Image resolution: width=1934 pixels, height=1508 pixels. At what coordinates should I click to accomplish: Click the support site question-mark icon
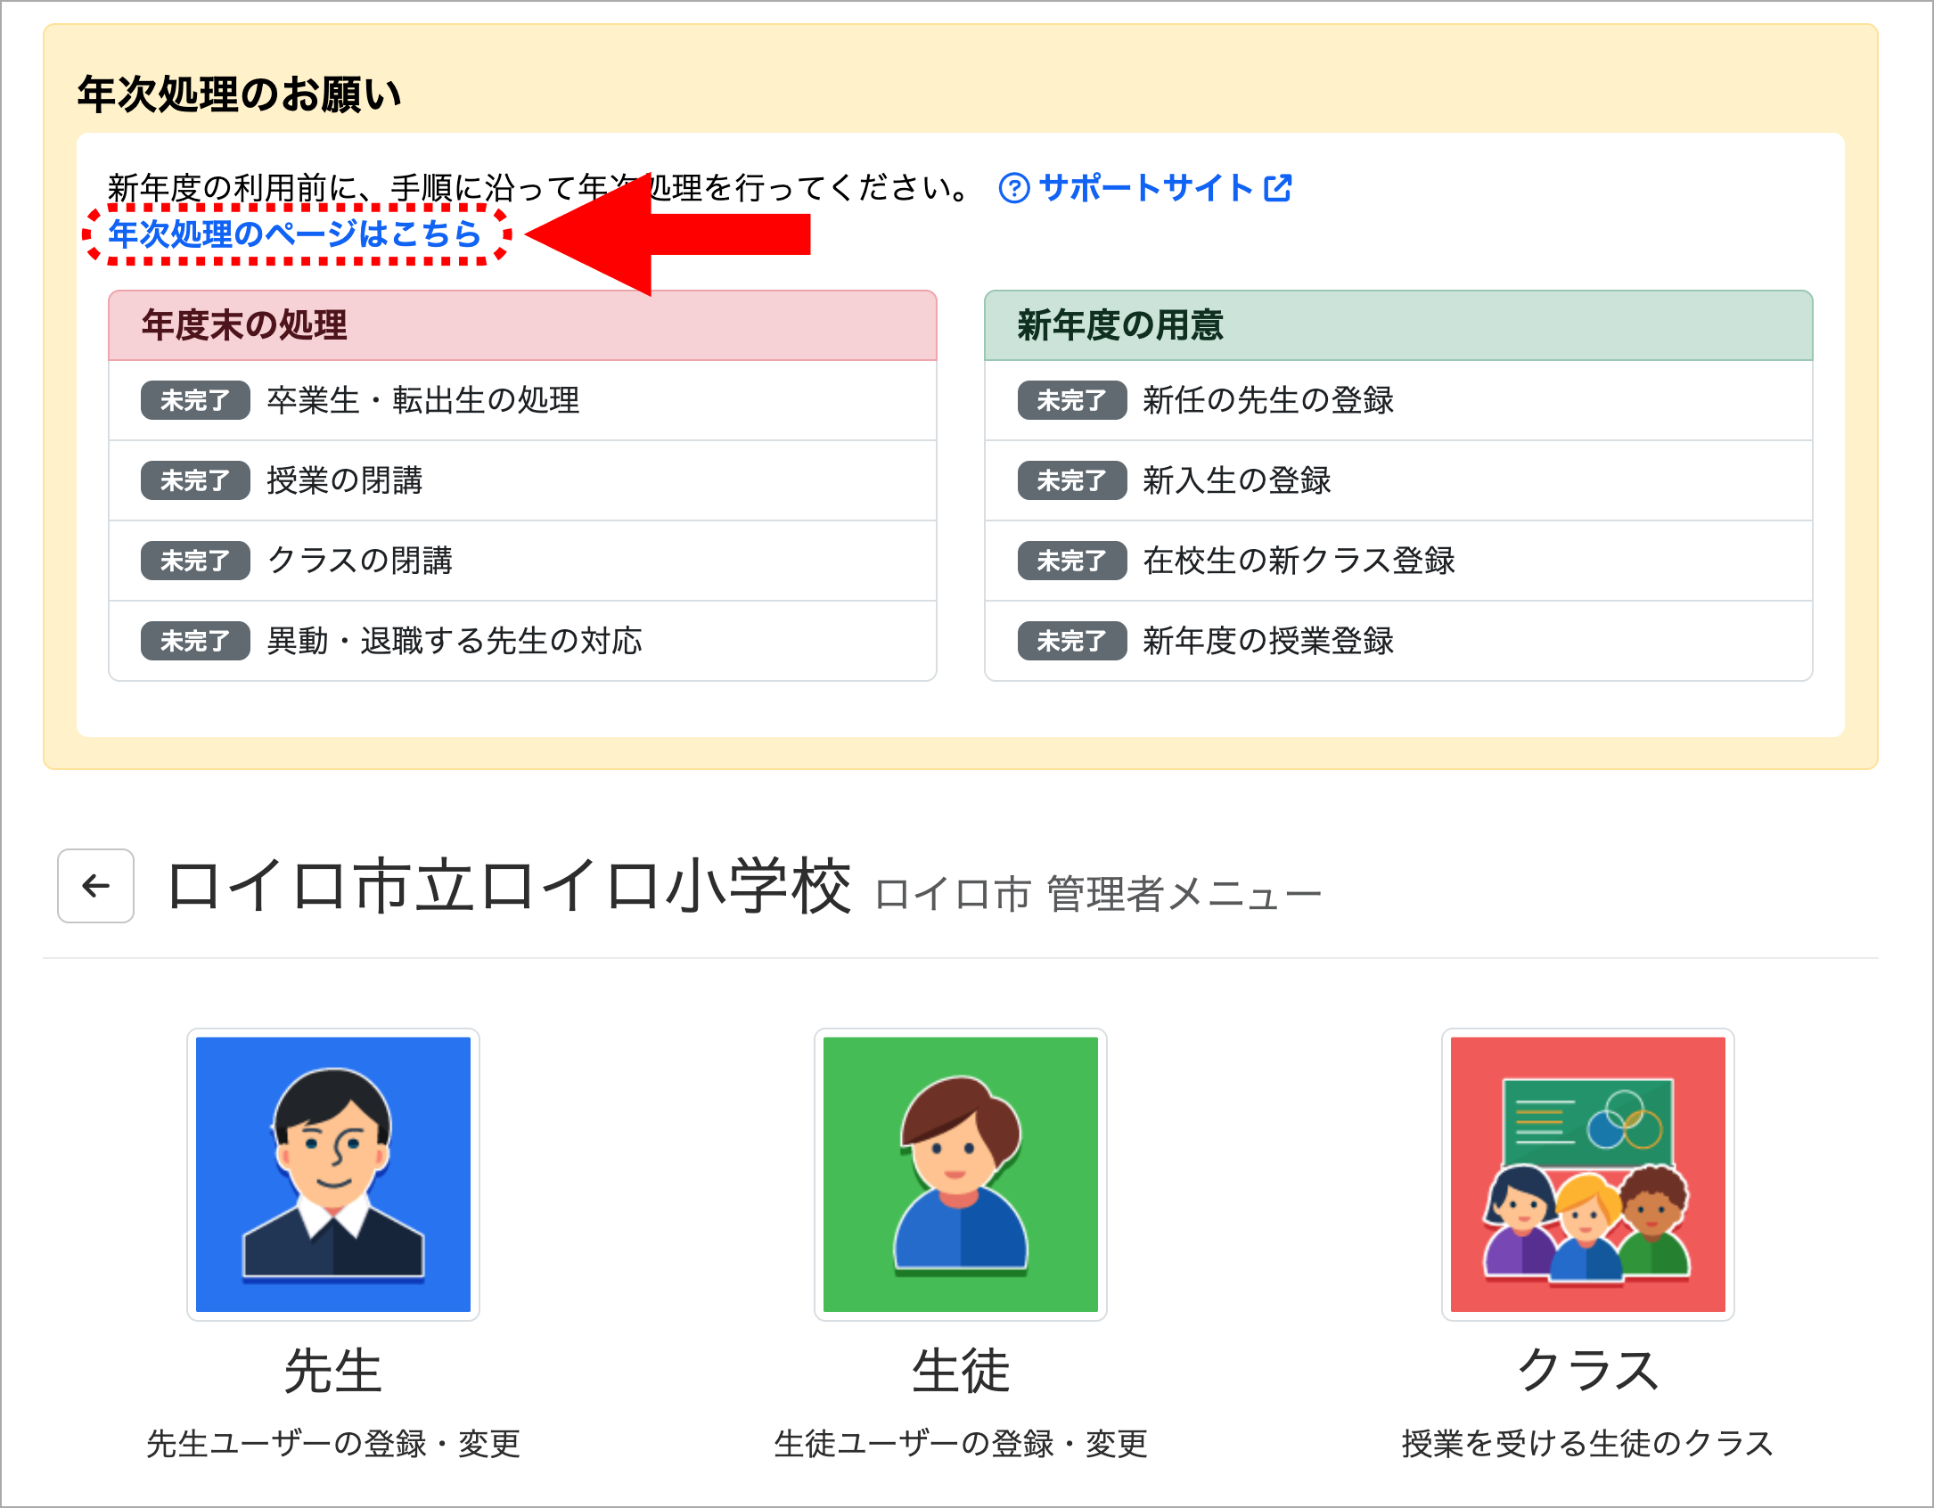[1013, 188]
